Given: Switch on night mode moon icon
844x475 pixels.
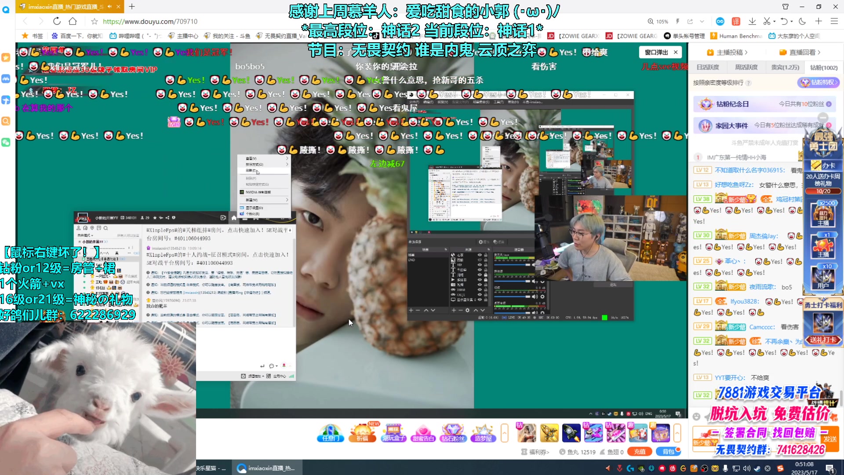Looking at the screenshot, I should 802,21.
